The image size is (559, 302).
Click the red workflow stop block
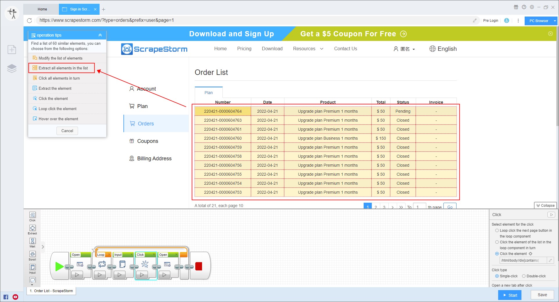click(x=199, y=266)
